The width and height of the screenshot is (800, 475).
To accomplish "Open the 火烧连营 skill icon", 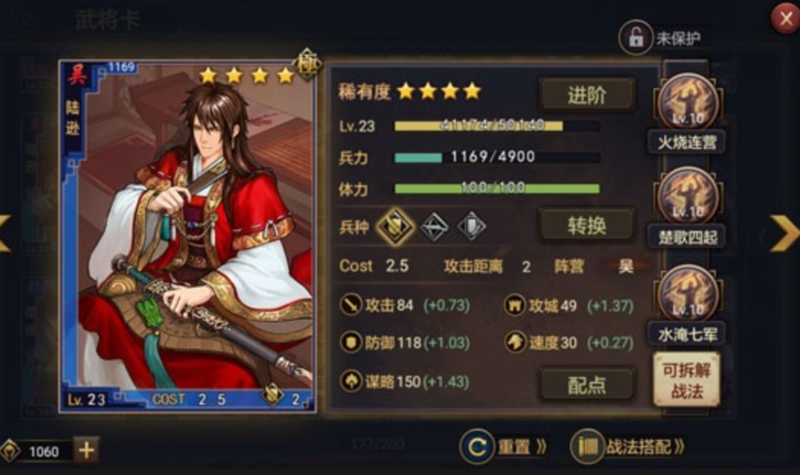I will coord(688,102).
